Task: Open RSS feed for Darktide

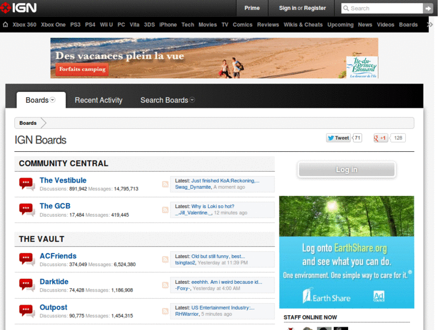Action: [x=166, y=285]
